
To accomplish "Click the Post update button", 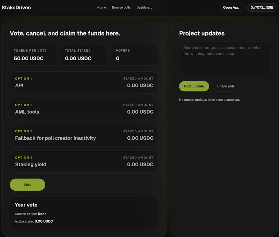I will click(194, 86).
